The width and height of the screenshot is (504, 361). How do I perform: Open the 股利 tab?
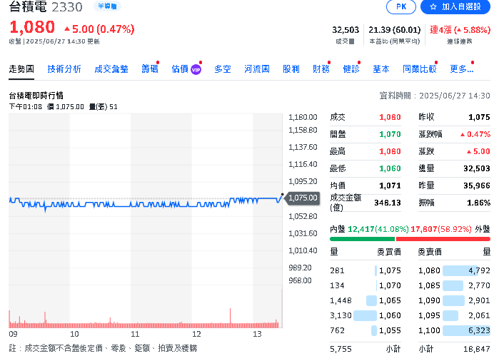[291, 69]
